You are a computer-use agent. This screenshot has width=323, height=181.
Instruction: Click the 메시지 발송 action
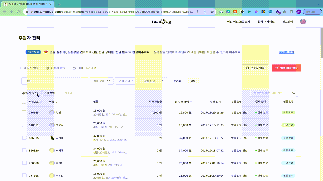click(29, 68)
